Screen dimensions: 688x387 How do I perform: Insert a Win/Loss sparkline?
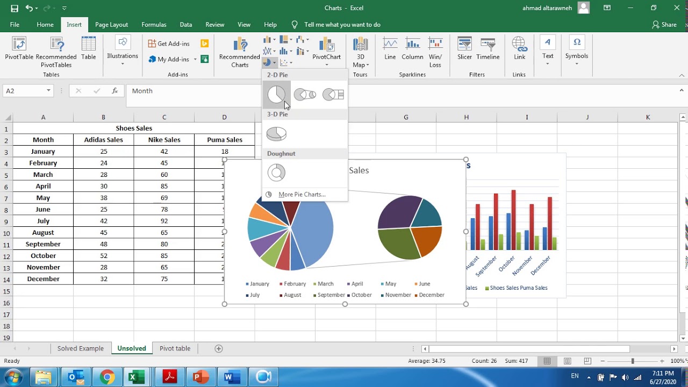click(435, 52)
